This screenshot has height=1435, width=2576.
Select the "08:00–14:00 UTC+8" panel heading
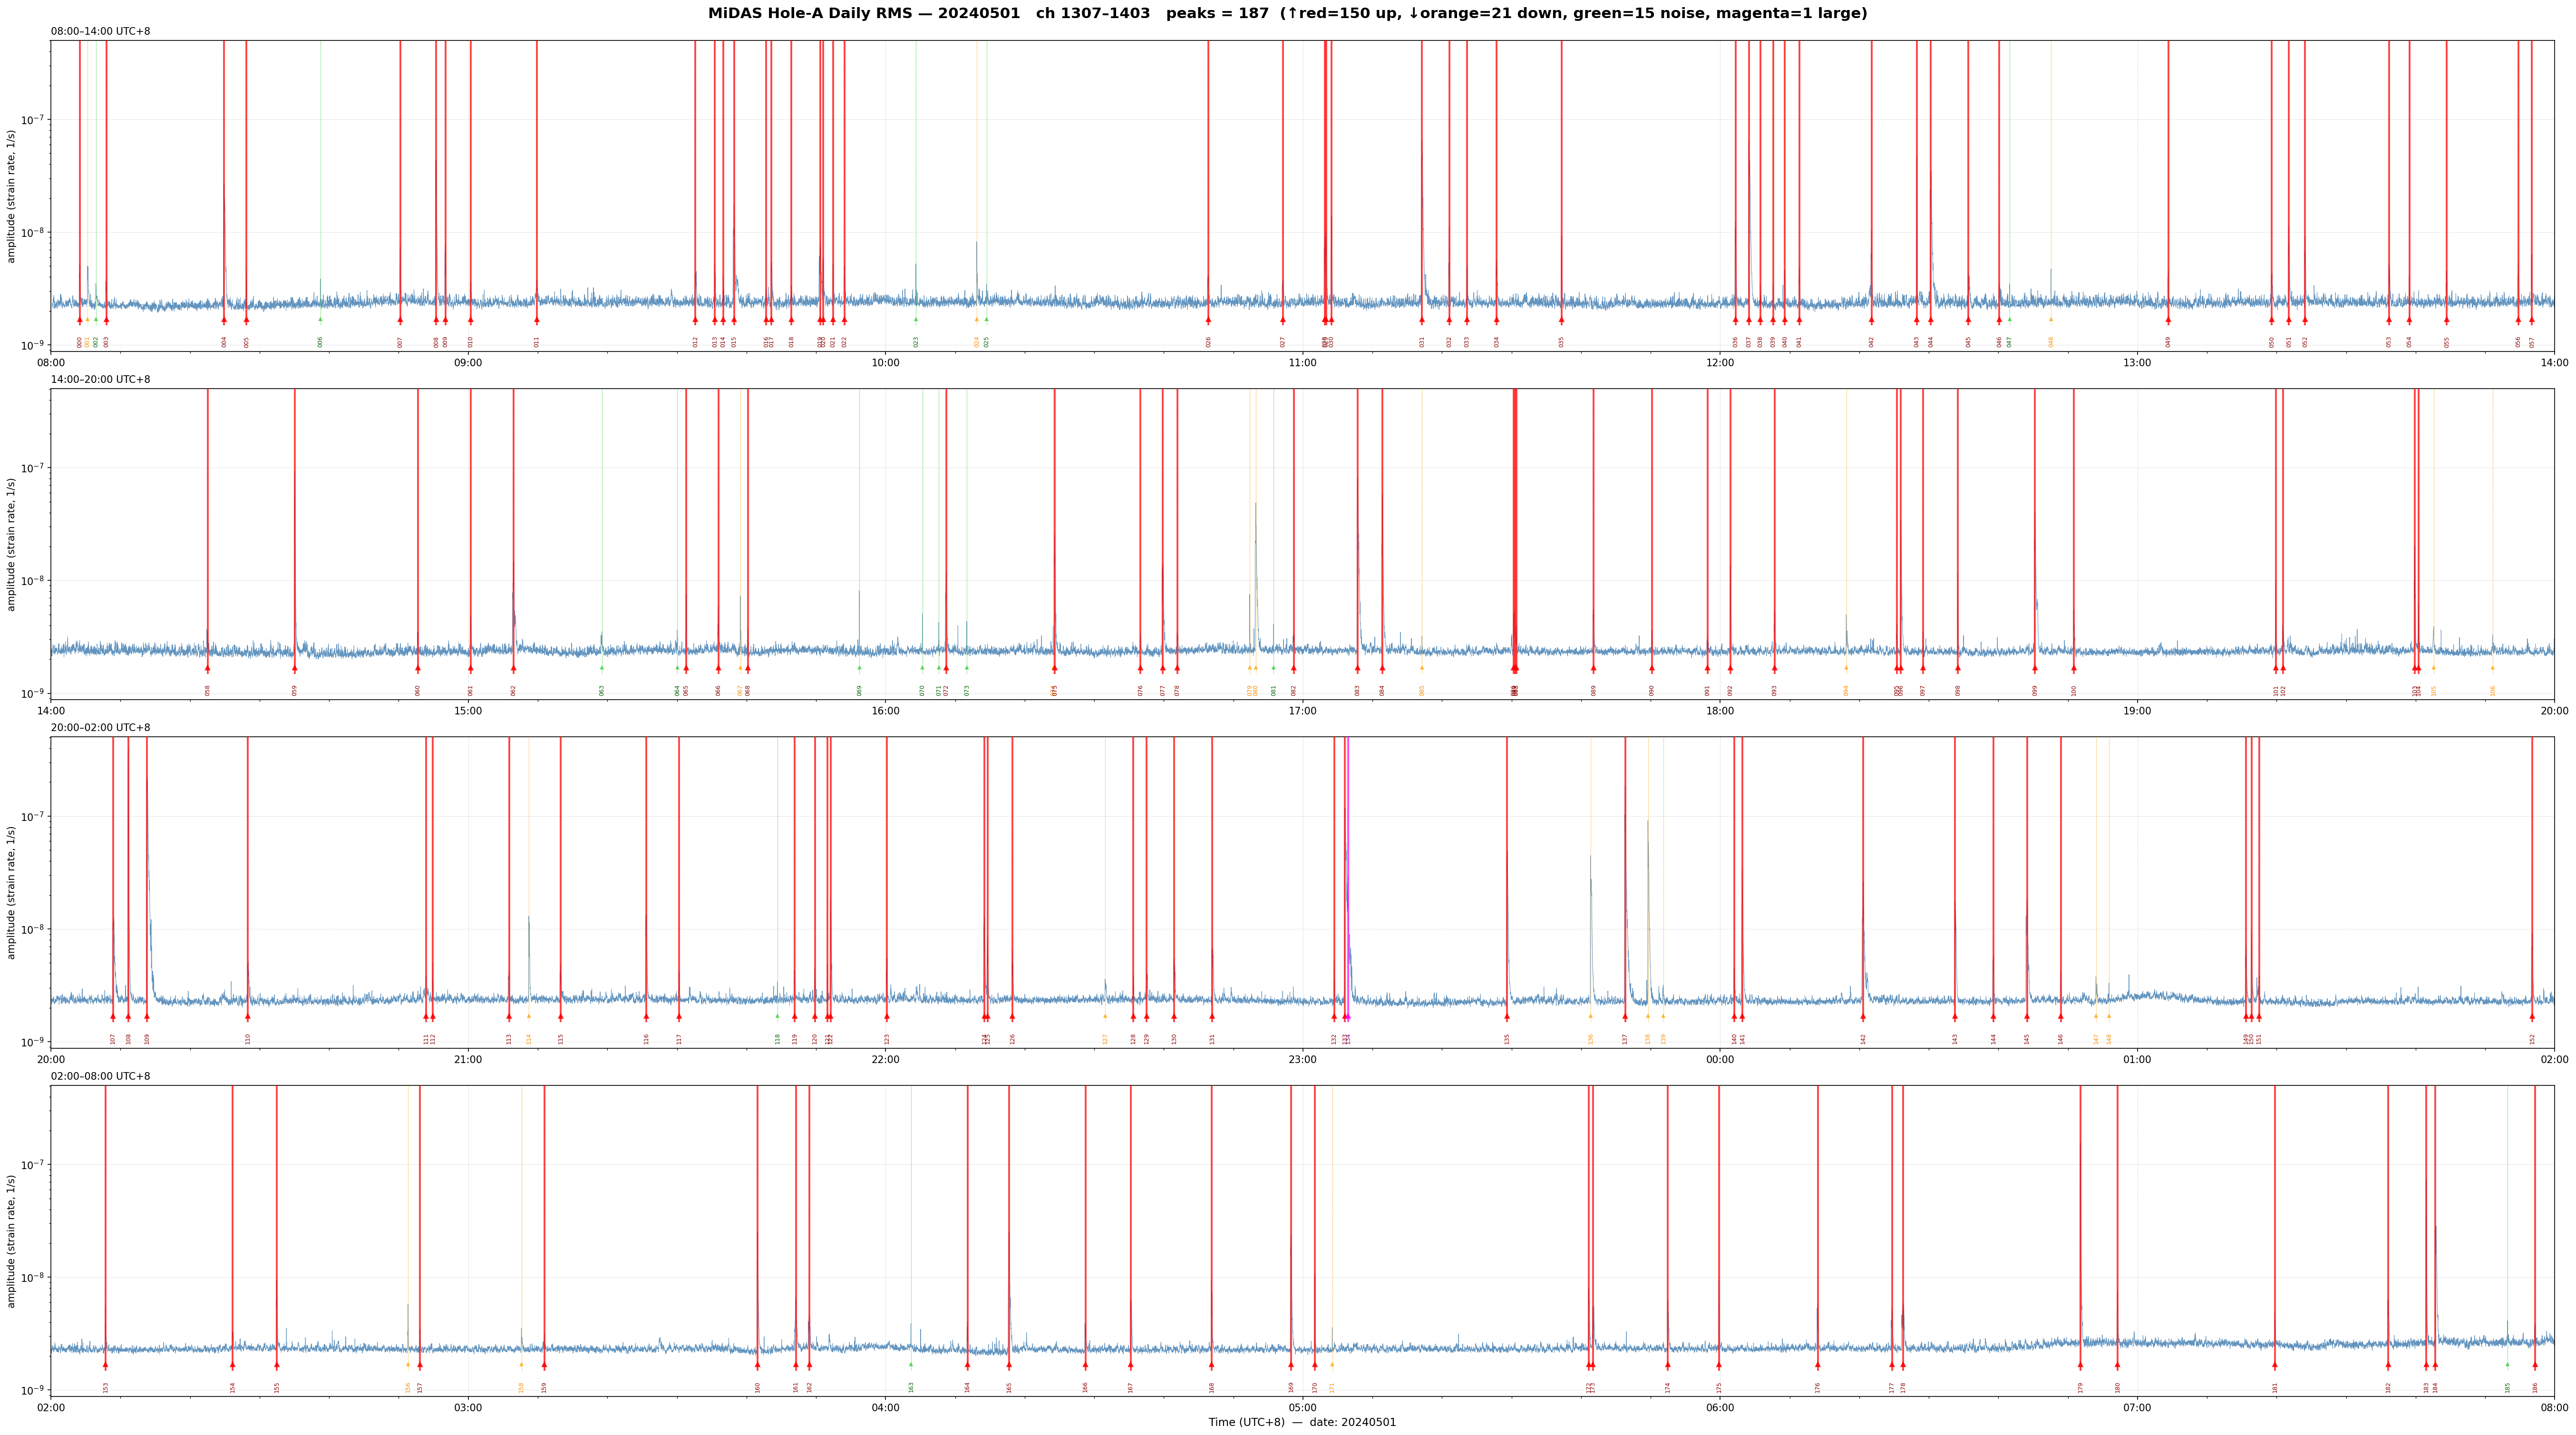point(101,32)
